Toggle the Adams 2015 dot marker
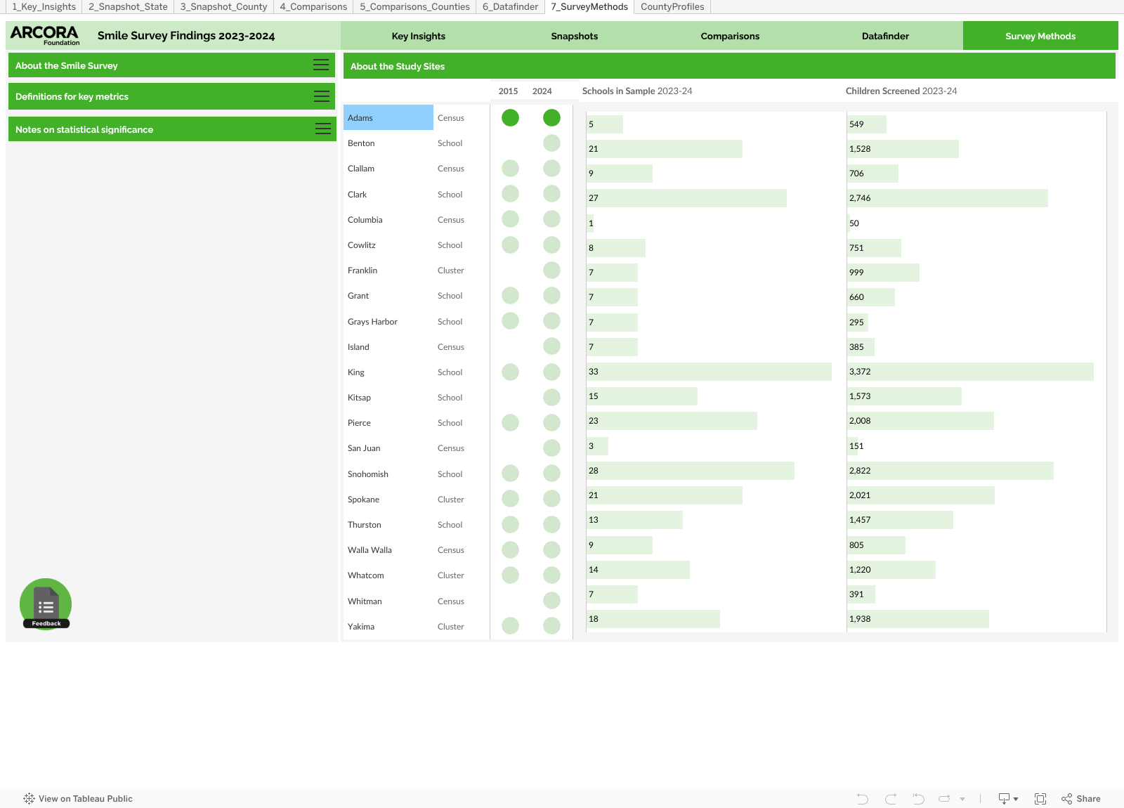Image resolution: width=1124 pixels, height=808 pixels. 510,118
